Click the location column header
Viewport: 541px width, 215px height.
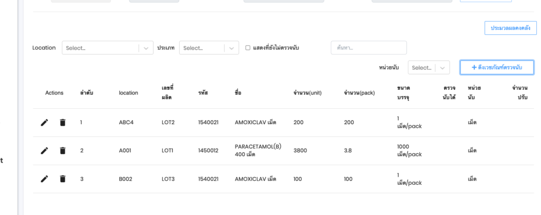pos(128,93)
